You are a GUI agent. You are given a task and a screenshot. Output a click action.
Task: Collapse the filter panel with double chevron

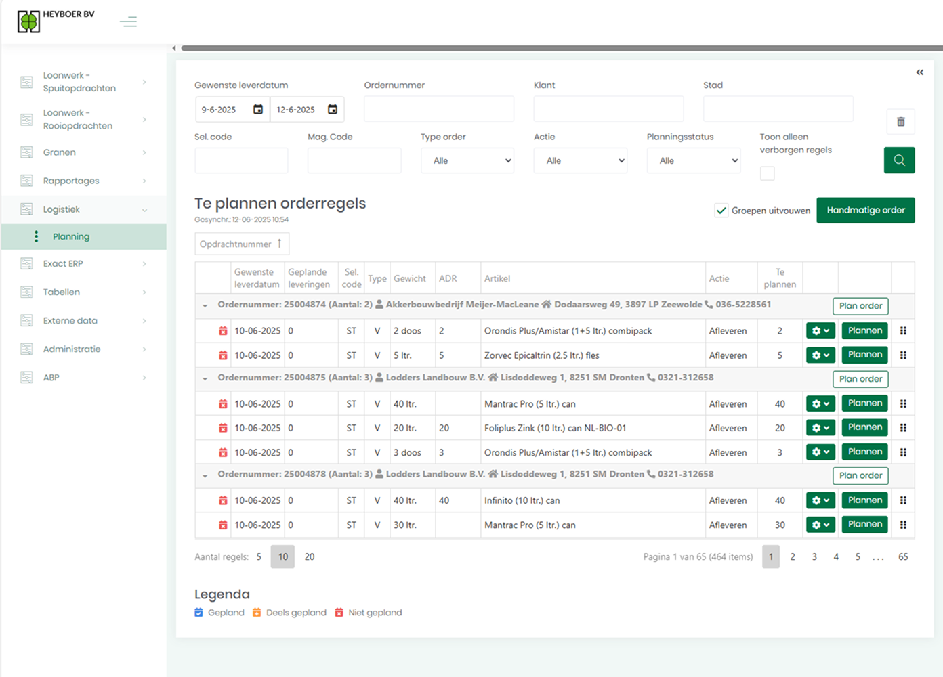click(919, 72)
